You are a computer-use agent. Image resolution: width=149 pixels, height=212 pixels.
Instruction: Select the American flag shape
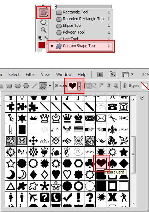pos(78,129)
